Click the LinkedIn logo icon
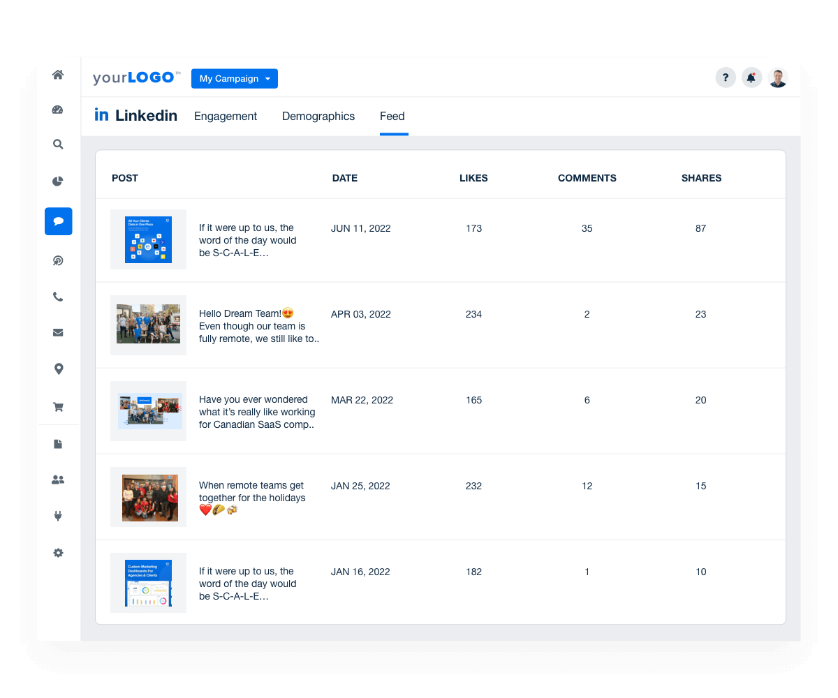838x698 pixels. tap(102, 115)
